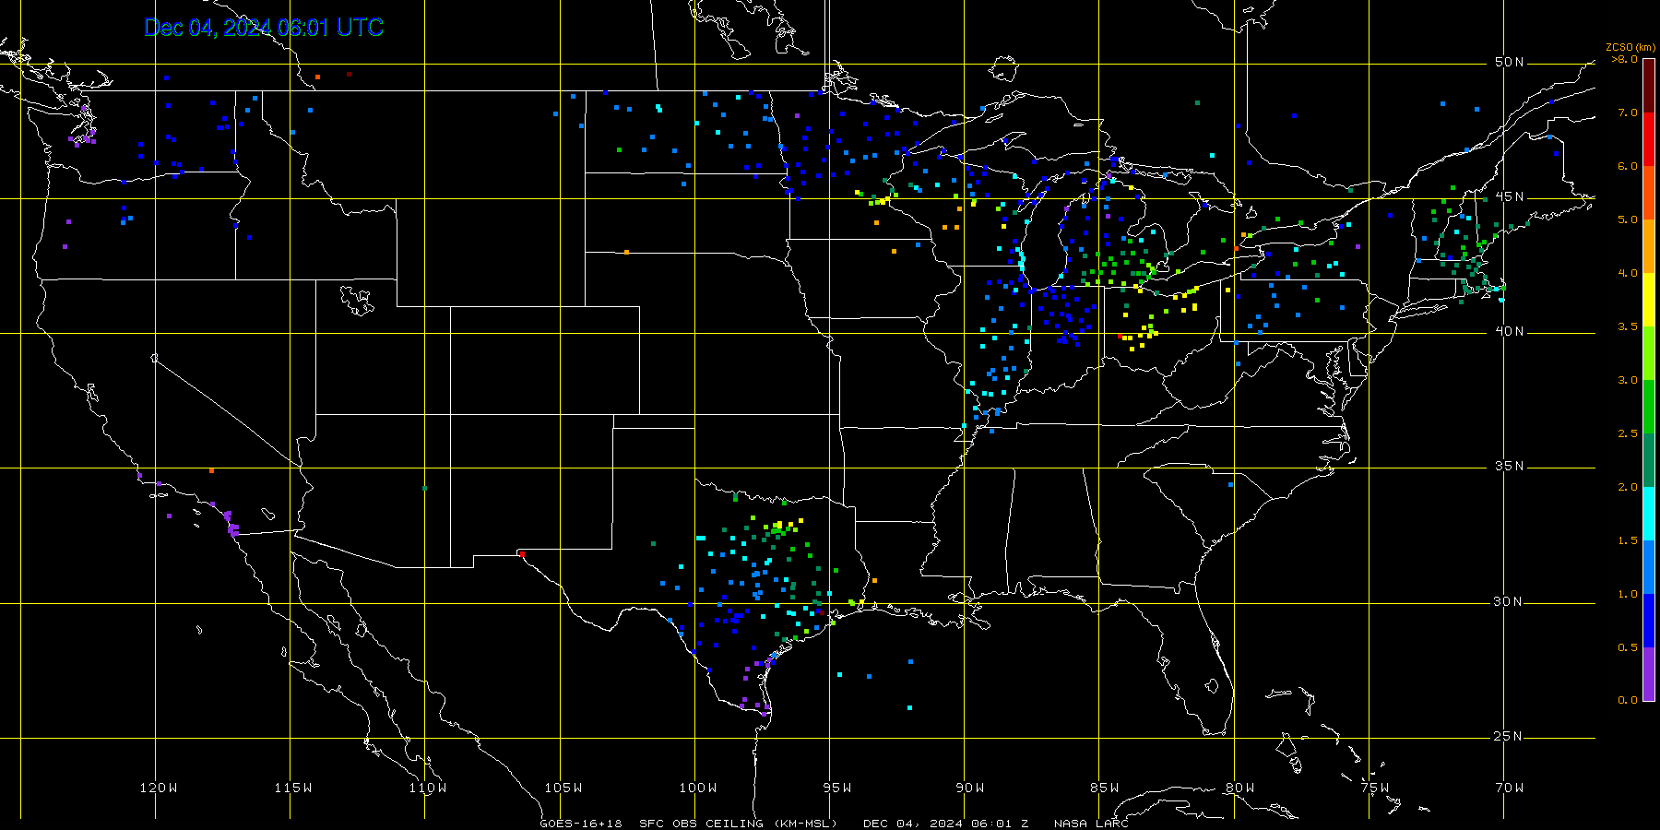Viewport: 1660px width, 830px height.
Task: Click the 40 N latitude label
Action: [x=1509, y=331]
